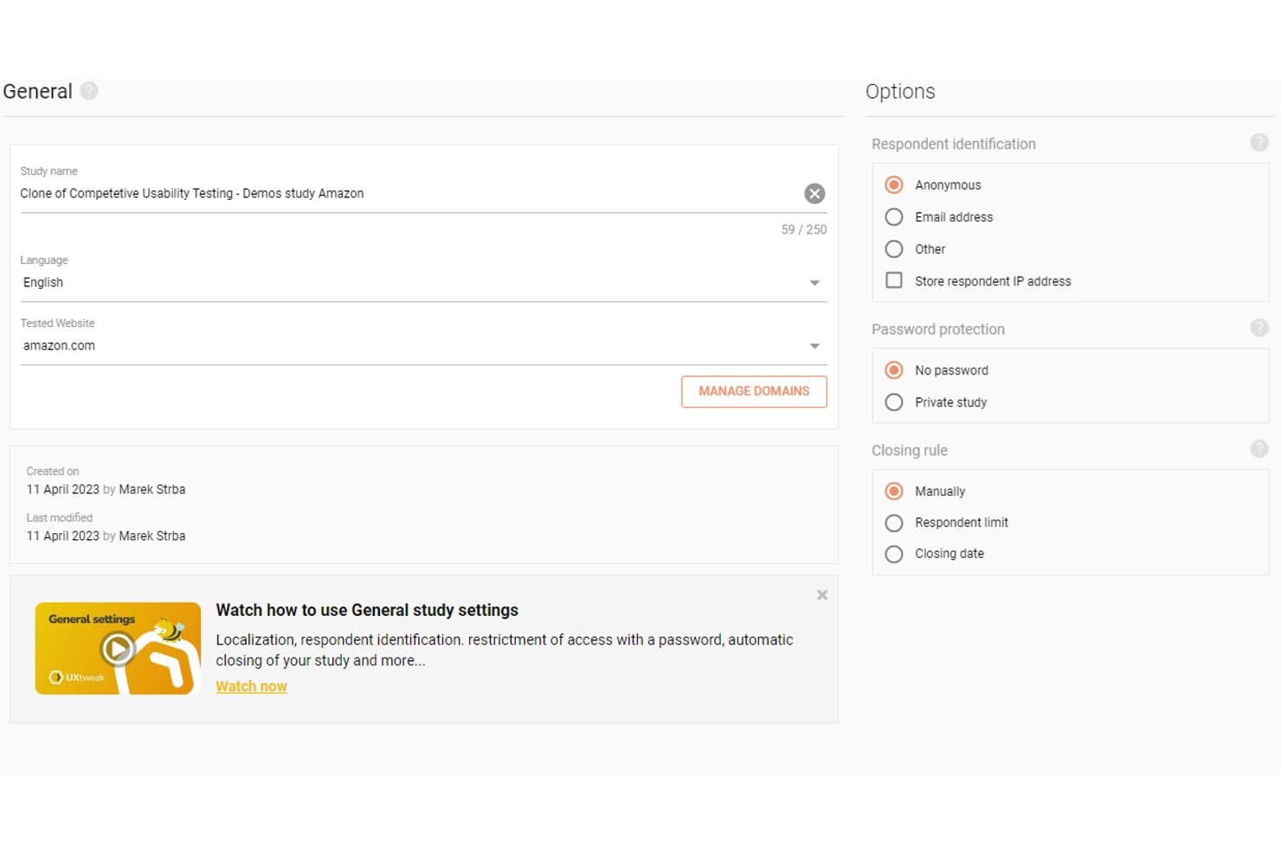Click the help icon next to General heading
Screen dimensions: 1281x854
pyautogui.click(x=89, y=91)
